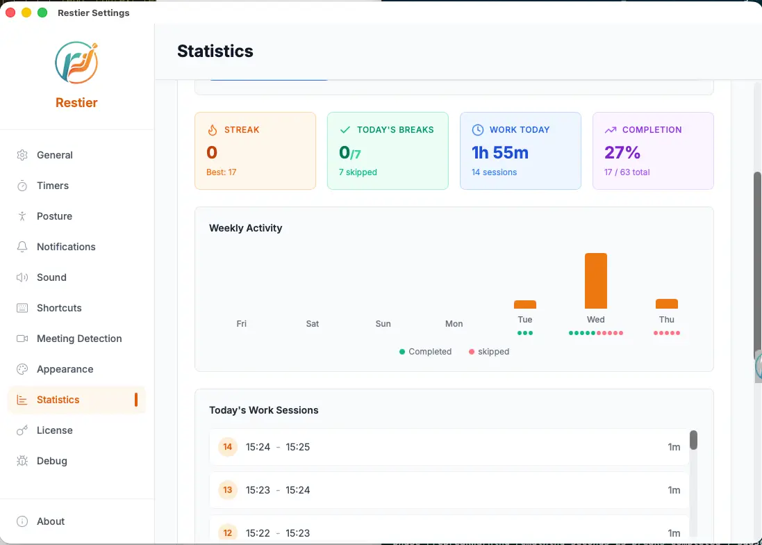Select the Statistics sidebar item

click(x=77, y=400)
